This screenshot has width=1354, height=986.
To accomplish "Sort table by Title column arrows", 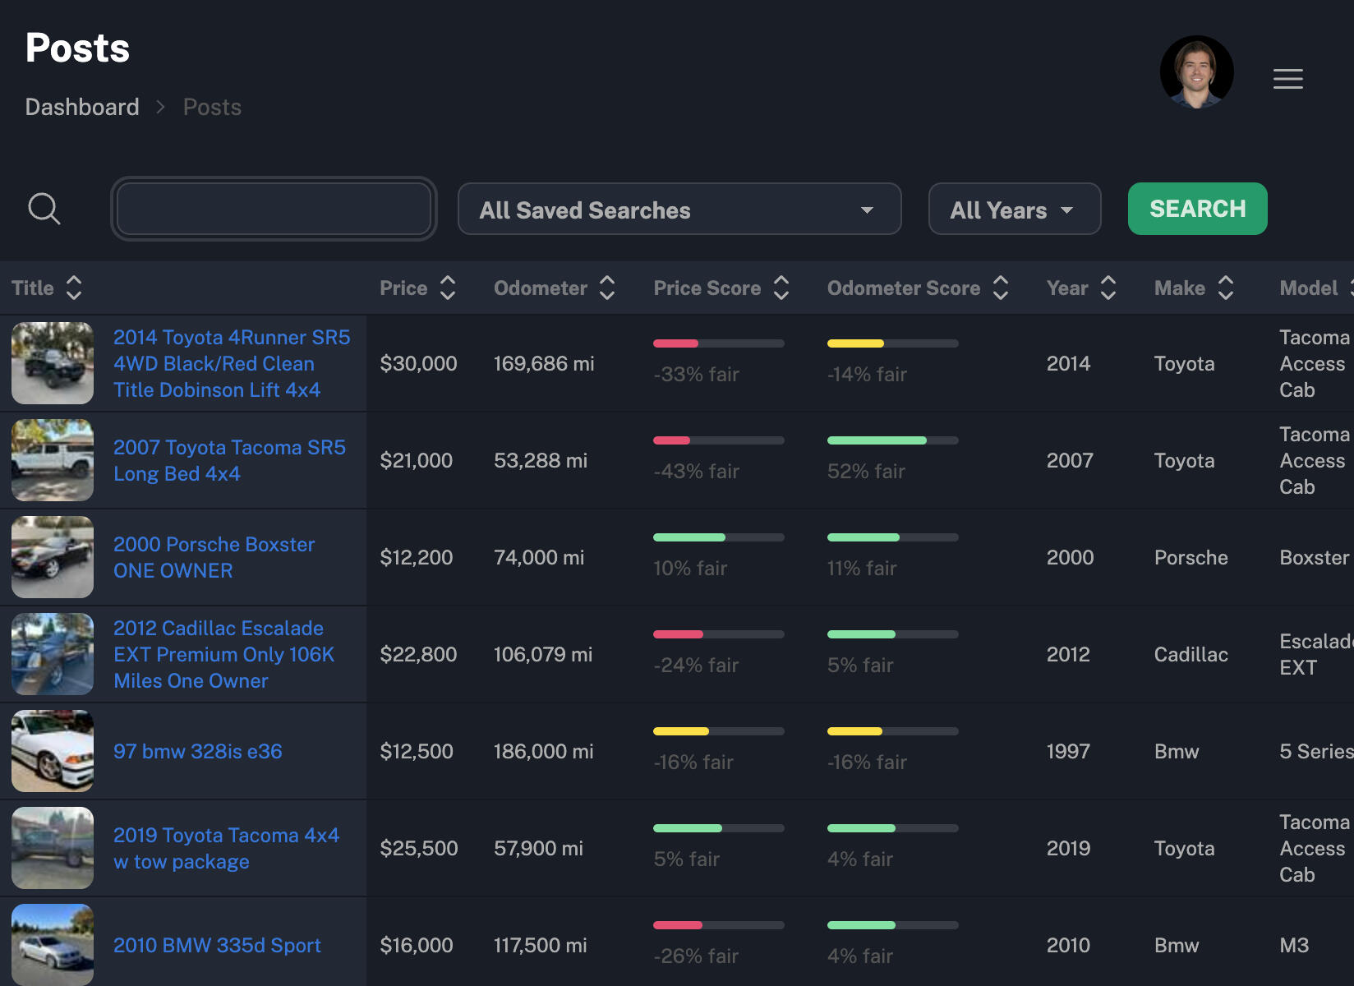I will [74, 288].
